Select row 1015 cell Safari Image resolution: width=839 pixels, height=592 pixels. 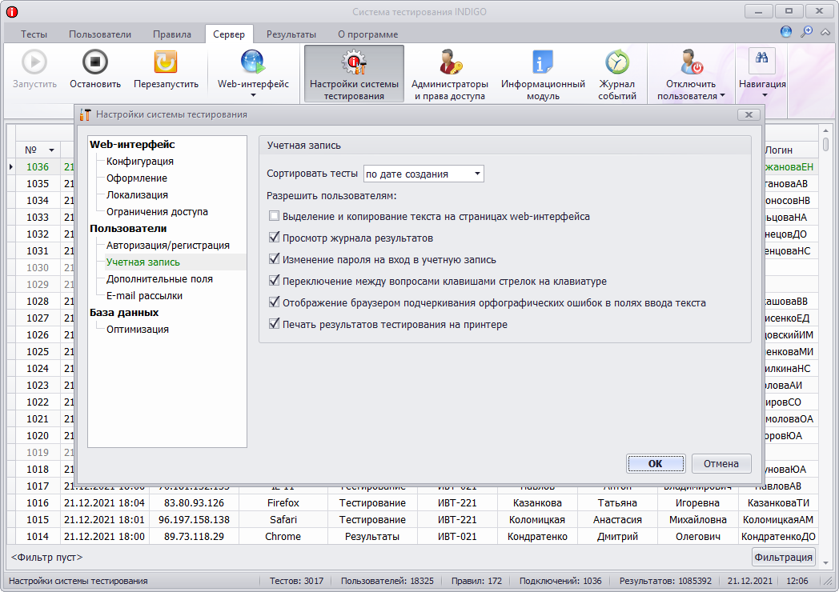283,520
